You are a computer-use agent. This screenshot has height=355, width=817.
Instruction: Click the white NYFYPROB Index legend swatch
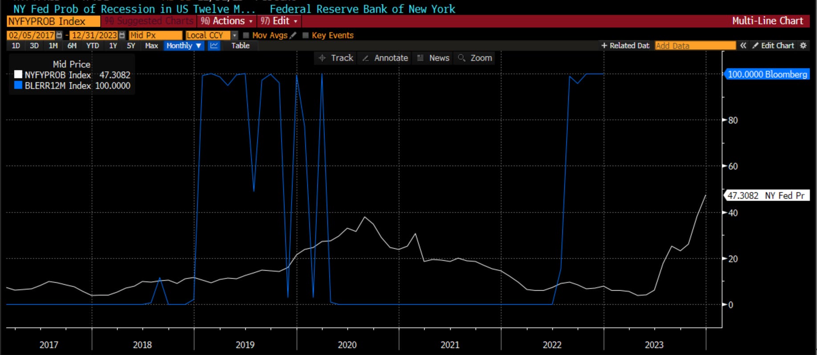click(x=18, y=74)
